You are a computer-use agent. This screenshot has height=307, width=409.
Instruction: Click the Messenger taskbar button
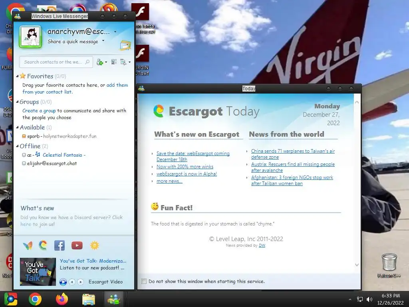pyautogui.click(x=114, y=299)
